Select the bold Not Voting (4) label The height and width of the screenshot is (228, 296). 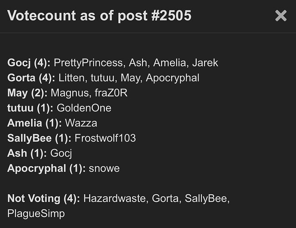tap(44, 198)
